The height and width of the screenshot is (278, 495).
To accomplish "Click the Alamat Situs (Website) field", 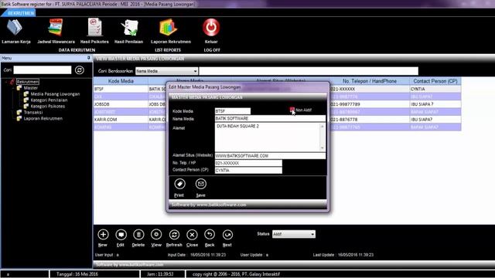I will 270,156.
